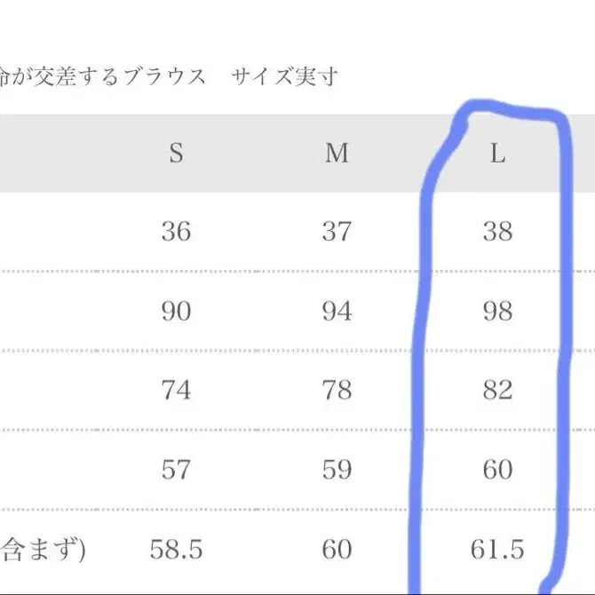Click the サイズ実寸 title text
Image resolution: width=595 pixels, height=595 pixels.
[x=284, y=77]
